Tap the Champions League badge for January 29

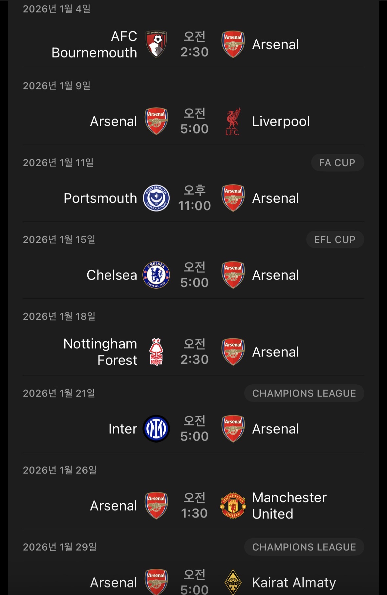[304, 547]
